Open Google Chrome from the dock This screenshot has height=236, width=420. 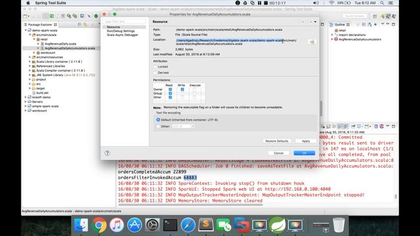click(x=98, y=225)
